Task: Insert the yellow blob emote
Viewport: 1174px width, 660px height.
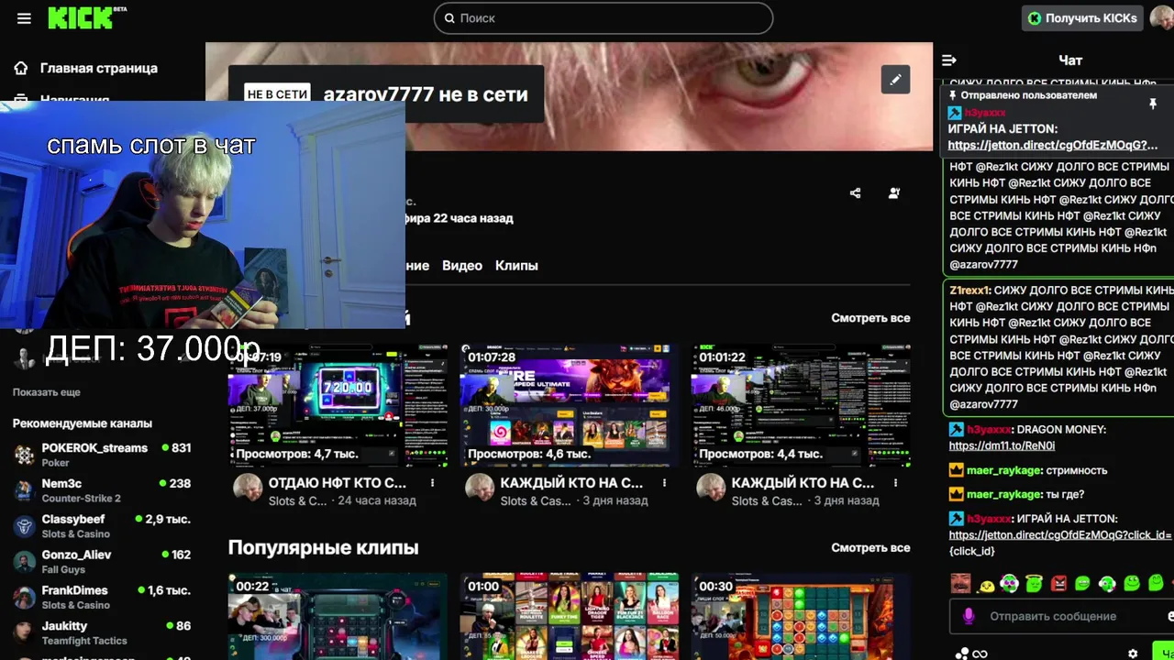Action: (x=986, y=585)
